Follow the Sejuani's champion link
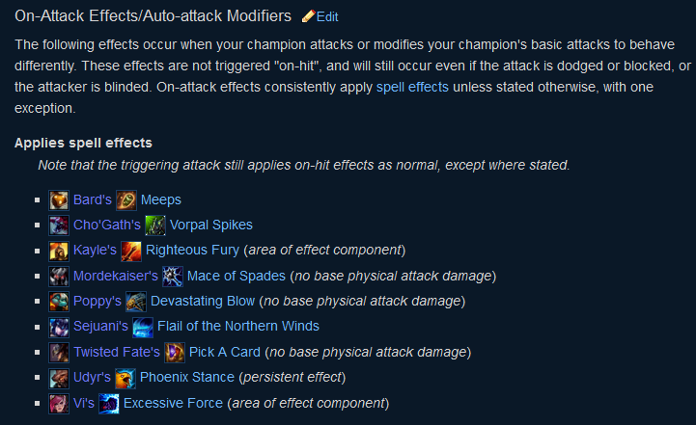 coord(100,326)
